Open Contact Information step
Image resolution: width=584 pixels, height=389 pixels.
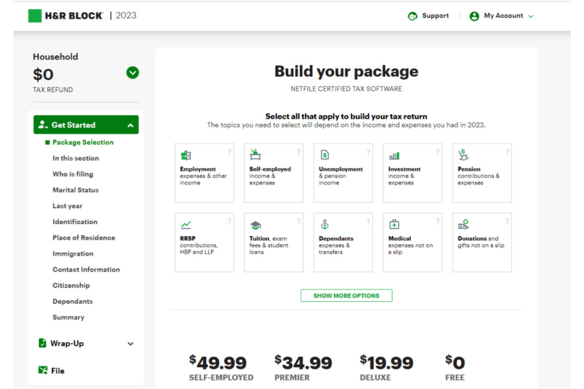coord(86,270)
